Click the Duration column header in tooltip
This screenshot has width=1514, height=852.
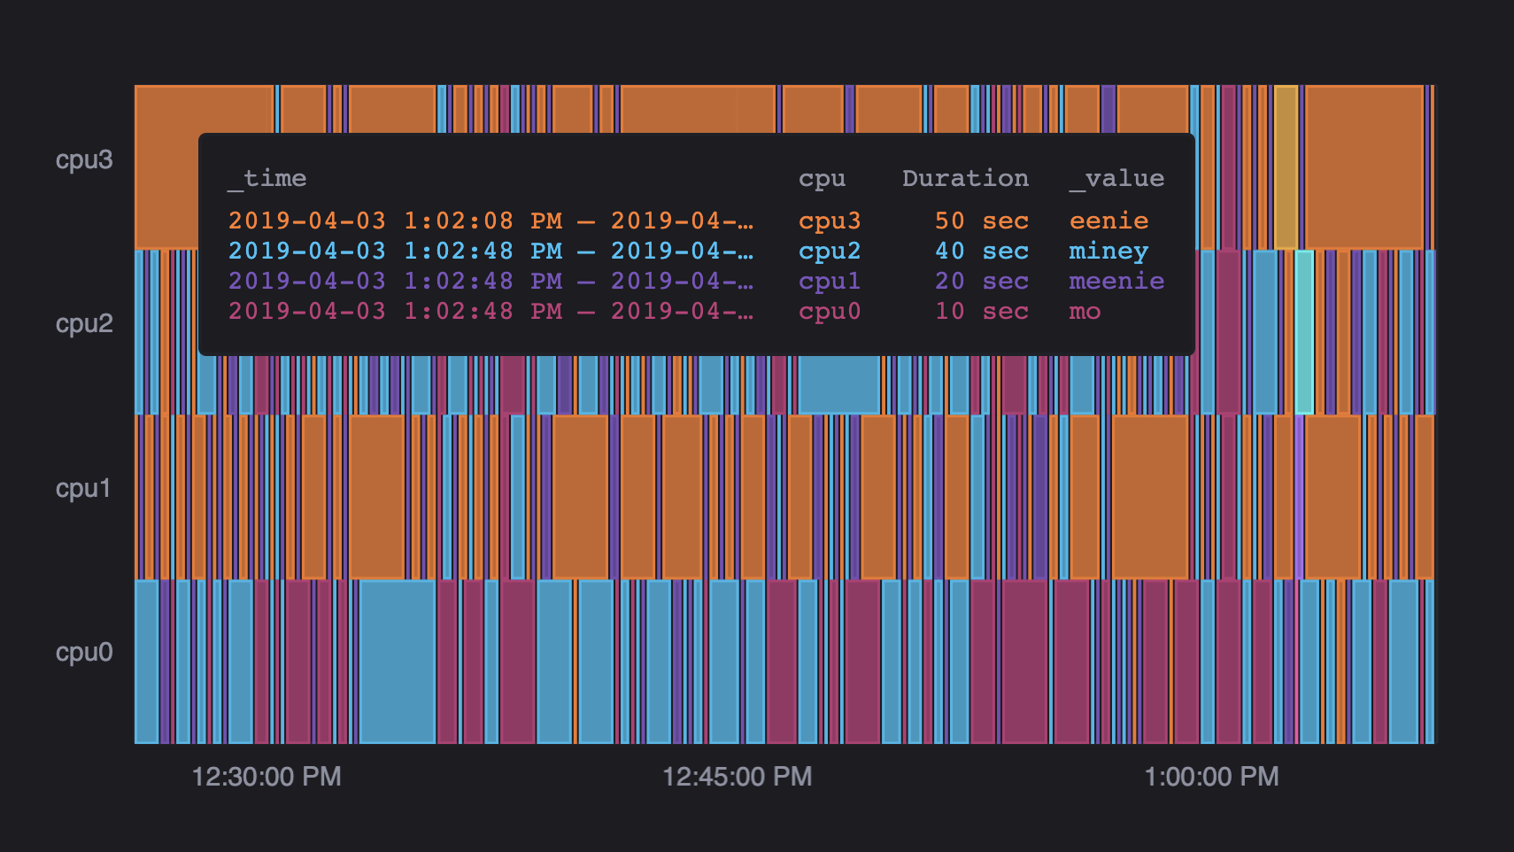tap(965, 179)
